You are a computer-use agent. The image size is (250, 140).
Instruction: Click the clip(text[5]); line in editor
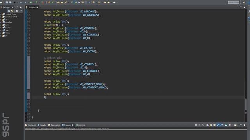pos(54,25)
